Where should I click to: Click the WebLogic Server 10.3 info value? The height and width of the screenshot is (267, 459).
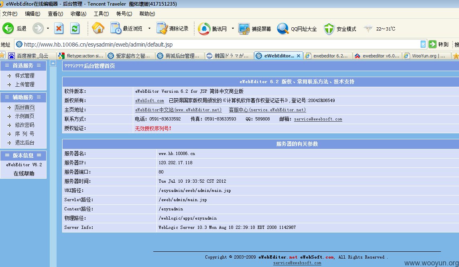pyautogui.click(x=227, y=227)
